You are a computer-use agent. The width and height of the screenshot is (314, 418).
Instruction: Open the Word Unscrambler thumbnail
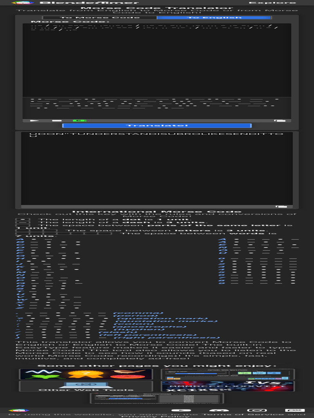[x=157, y=398]
